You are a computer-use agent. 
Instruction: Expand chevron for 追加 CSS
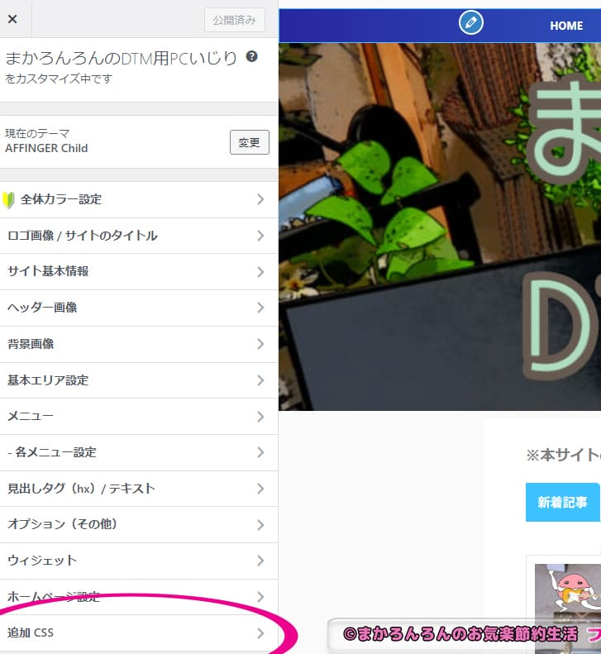pyautogui.click(x=260, y=633)
